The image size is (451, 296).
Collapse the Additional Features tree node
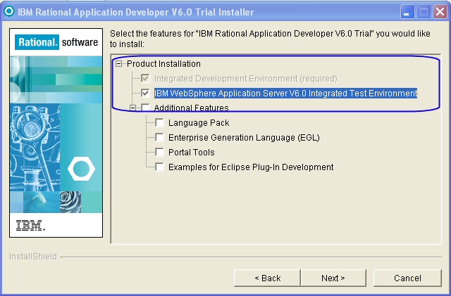click(x=133, y=108)
